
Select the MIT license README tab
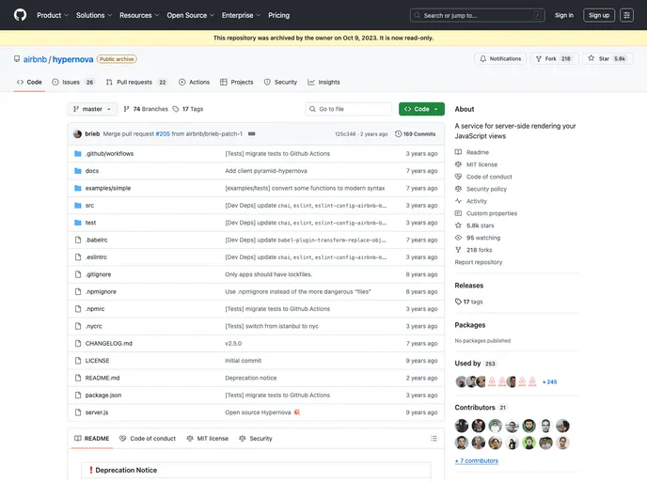[207, 439]
